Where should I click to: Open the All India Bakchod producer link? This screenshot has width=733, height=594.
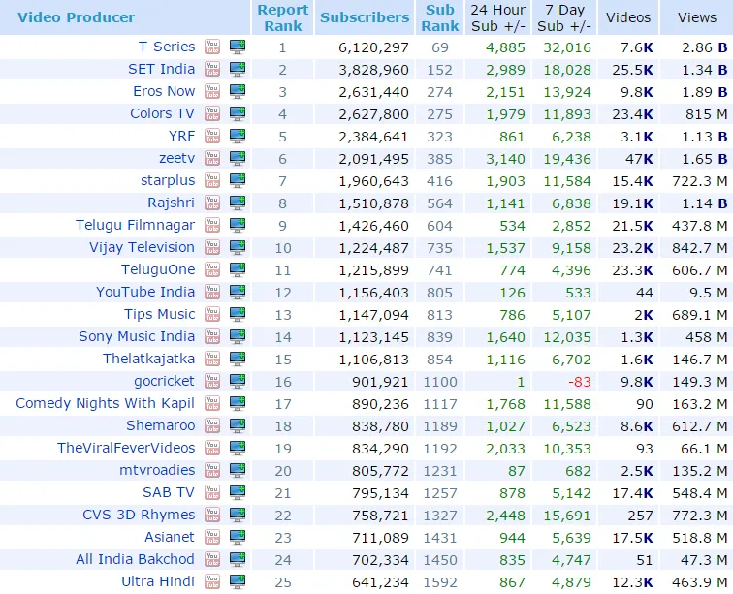(135, 559)
